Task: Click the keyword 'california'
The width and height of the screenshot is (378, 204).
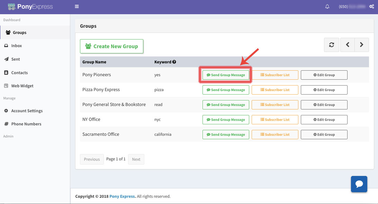Action: [x=163, y=134]
